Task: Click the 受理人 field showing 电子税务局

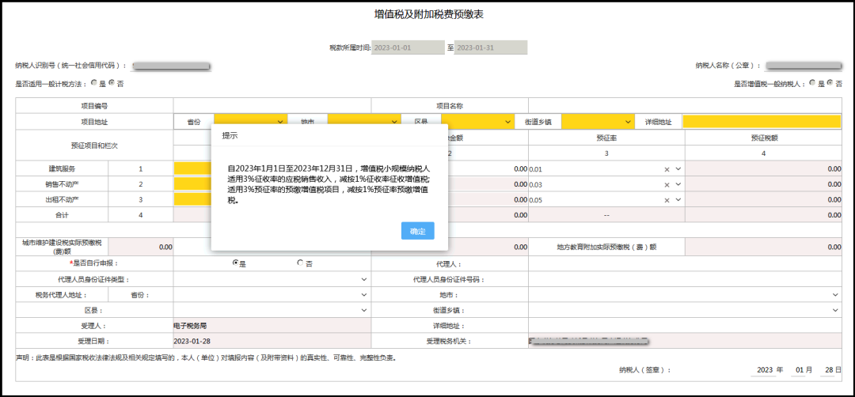Action: tap(272, 326)
